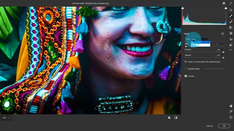Click the Opacity value field
The height and width of the screenshot is (131, 234).
pyautogui.click(x=220, y=55)
